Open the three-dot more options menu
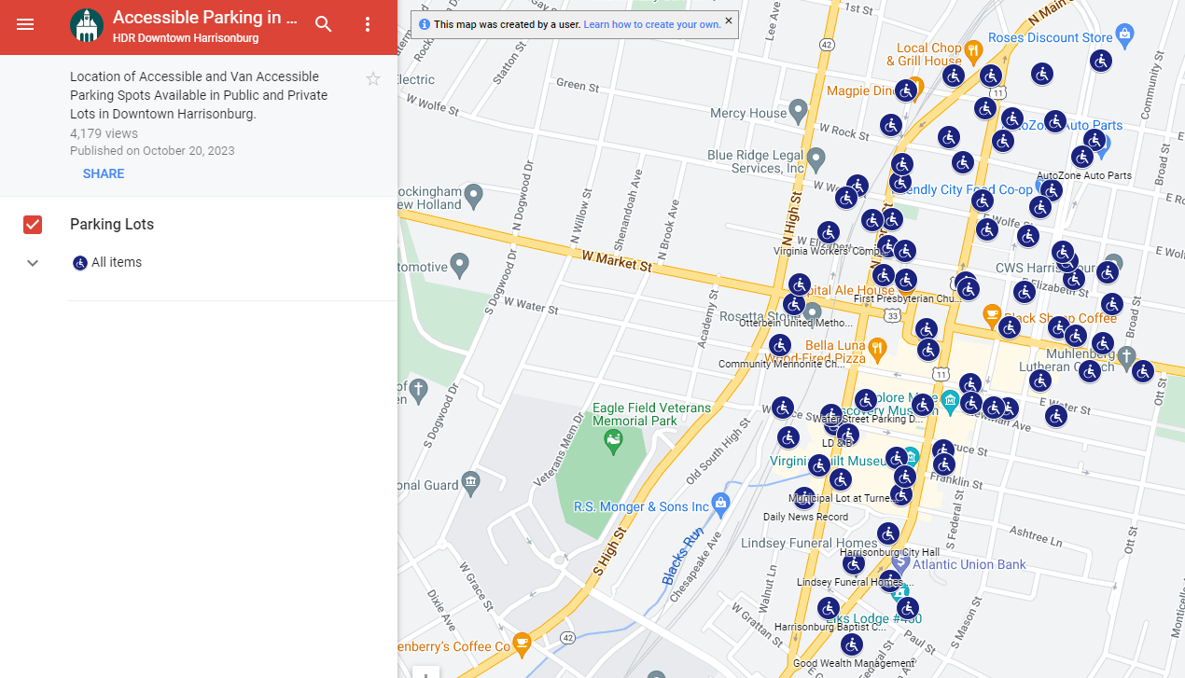 pos(368,25)
